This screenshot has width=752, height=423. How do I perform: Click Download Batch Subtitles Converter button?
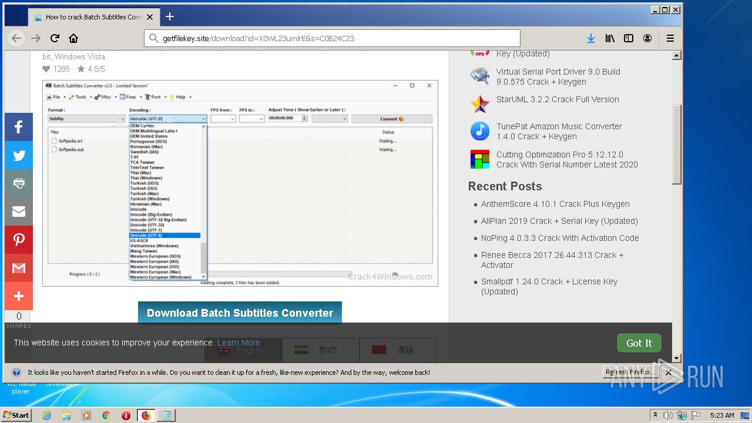[240, 313]
